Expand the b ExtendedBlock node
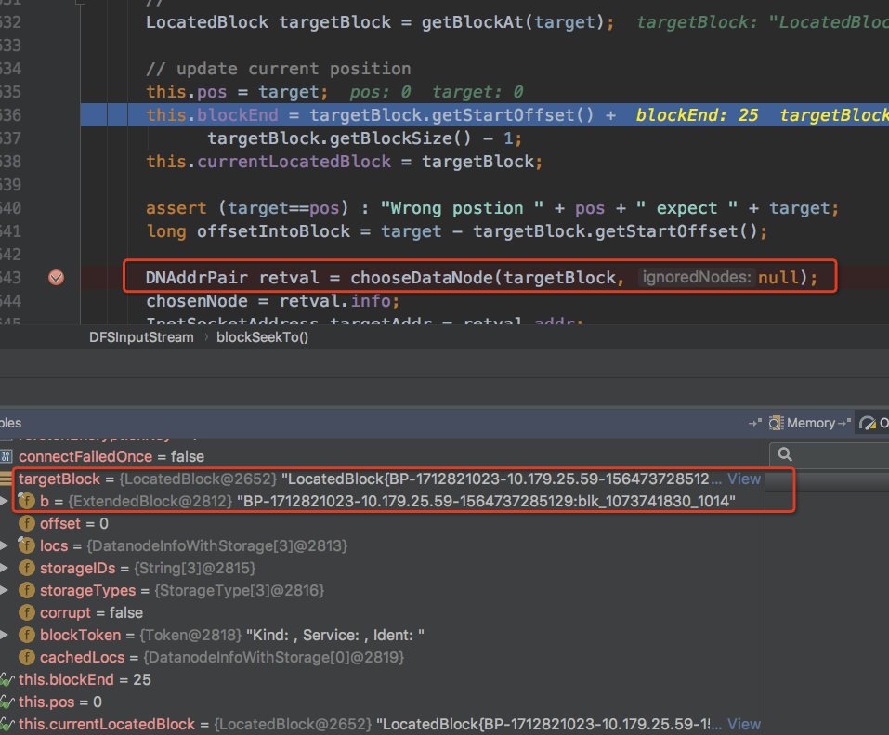 click(4, 501)
